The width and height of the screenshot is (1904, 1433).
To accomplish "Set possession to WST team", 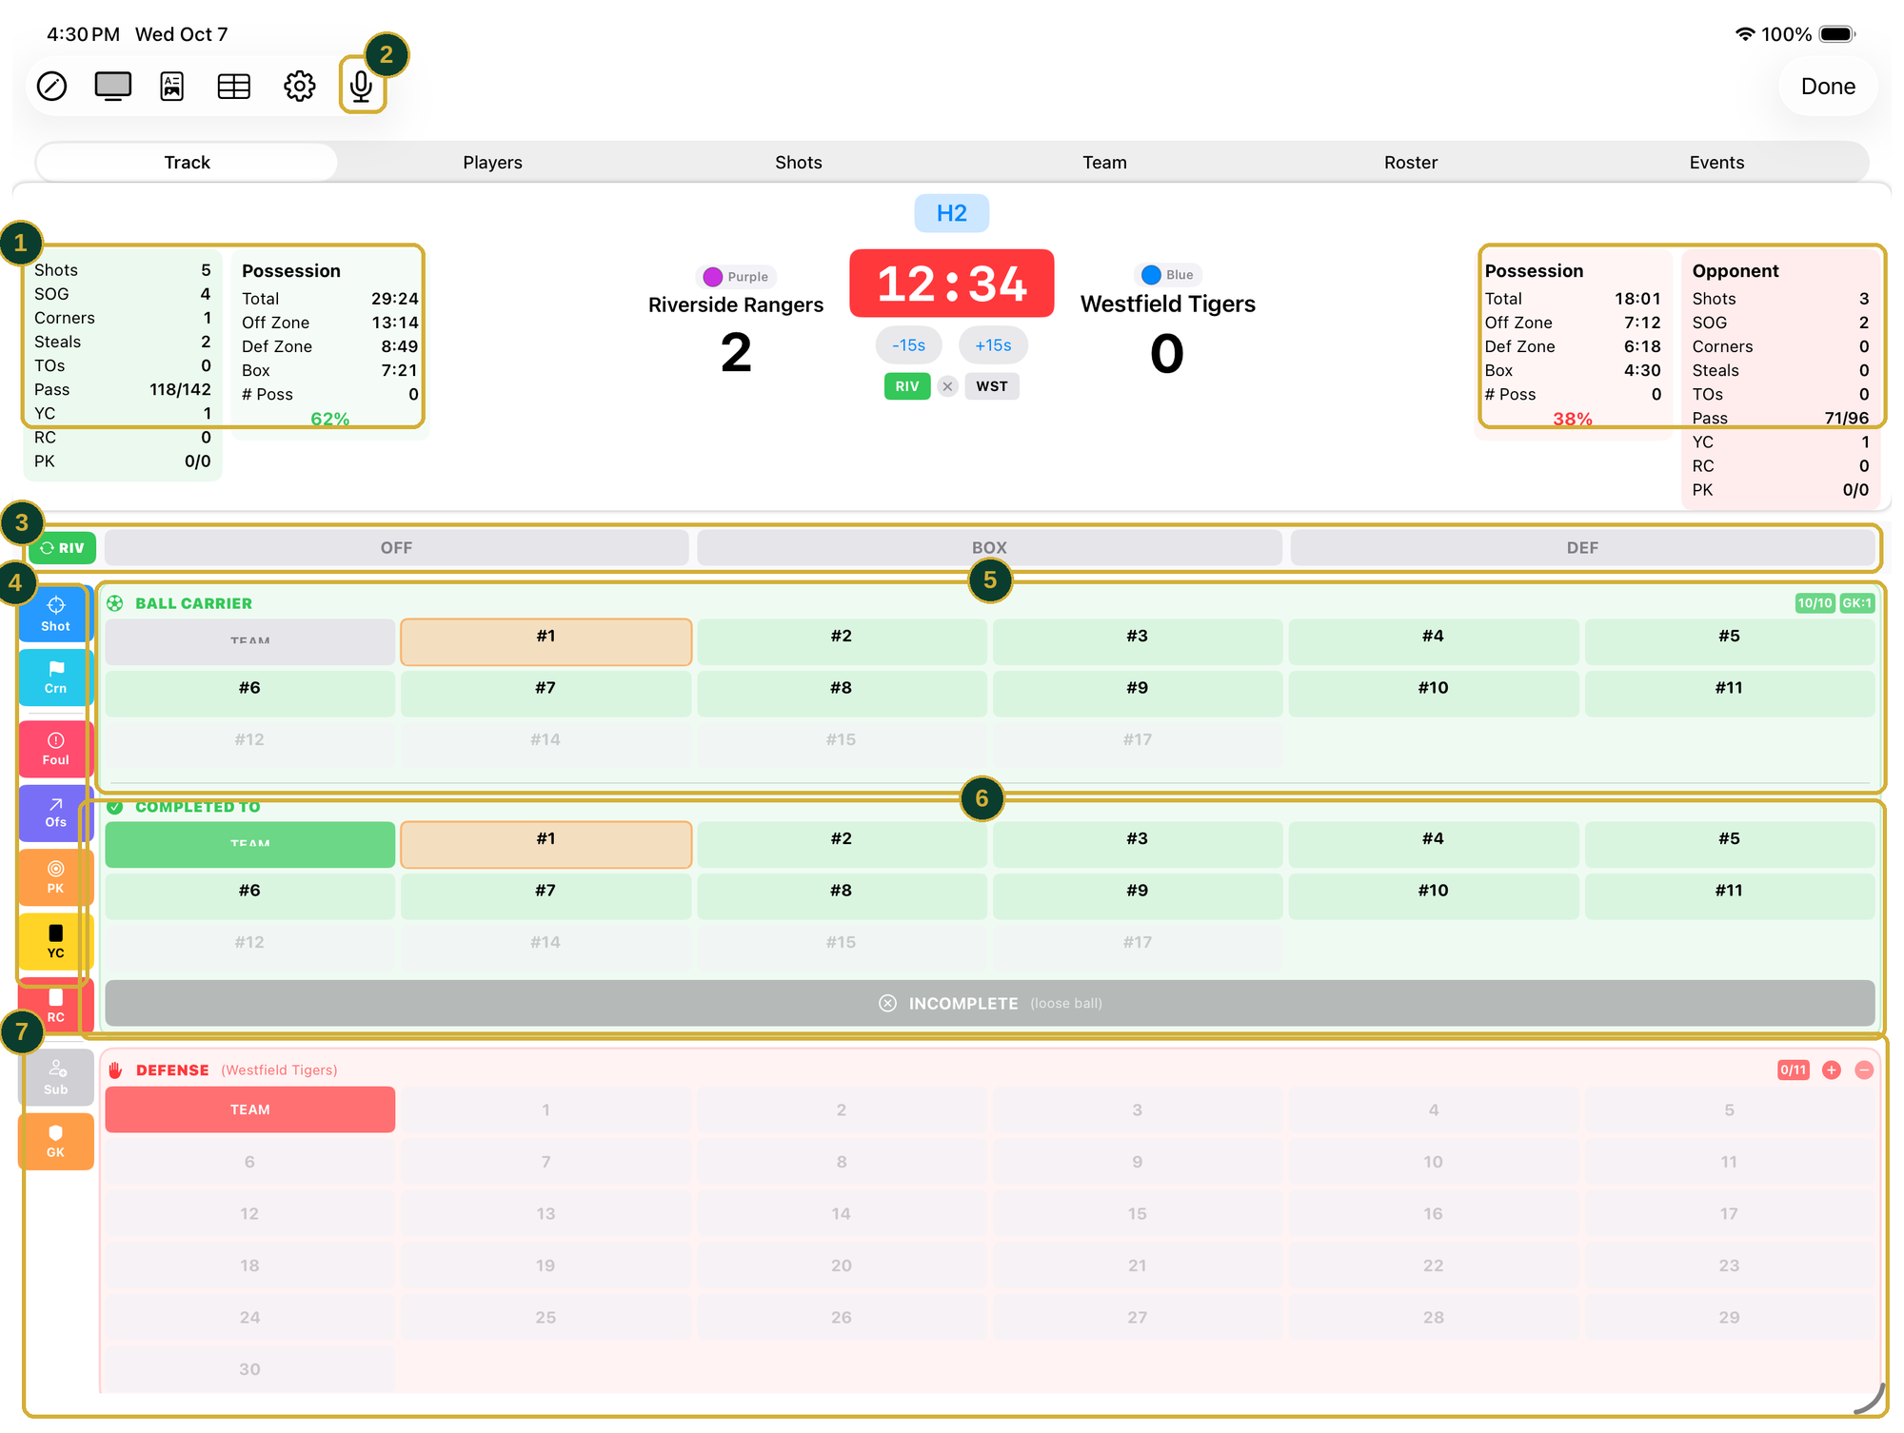I will tap(992, 386).
